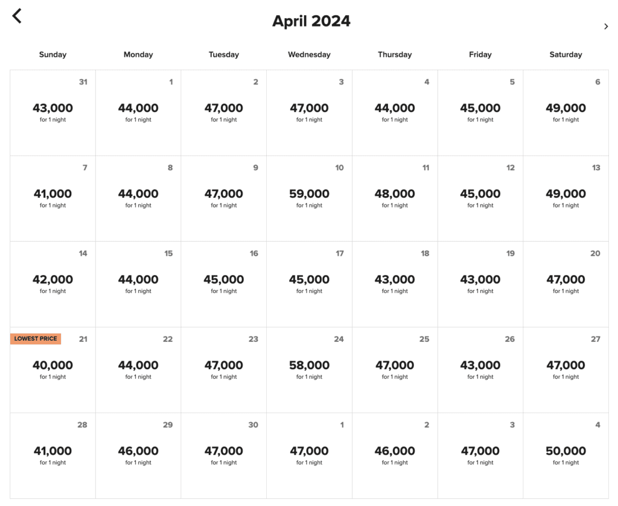The width and height of the screenshot is (618, 506).
Task: Select Tuesday April 16 for 45,000
Action: [x=224, y=283]
